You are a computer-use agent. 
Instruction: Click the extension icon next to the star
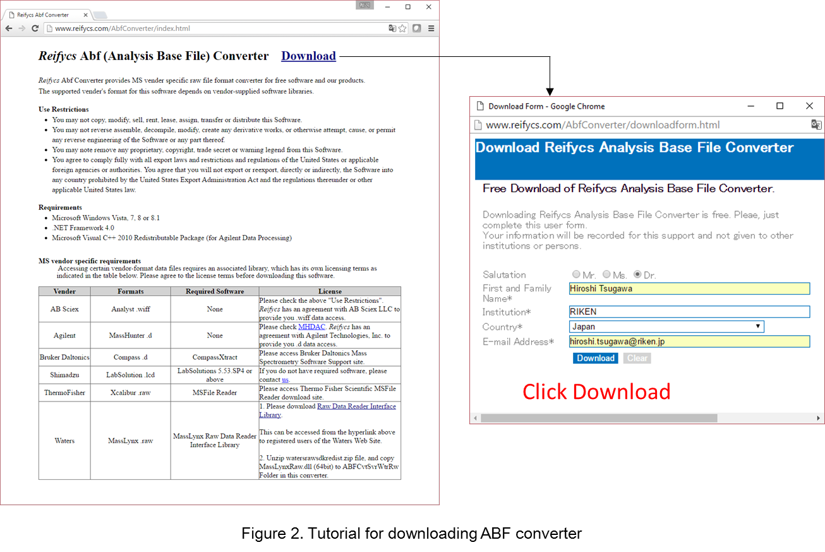[x=417, y=28]
